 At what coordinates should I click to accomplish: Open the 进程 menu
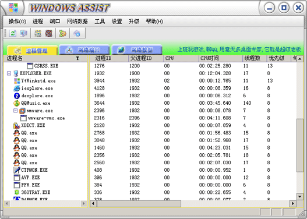coord(38,21)
